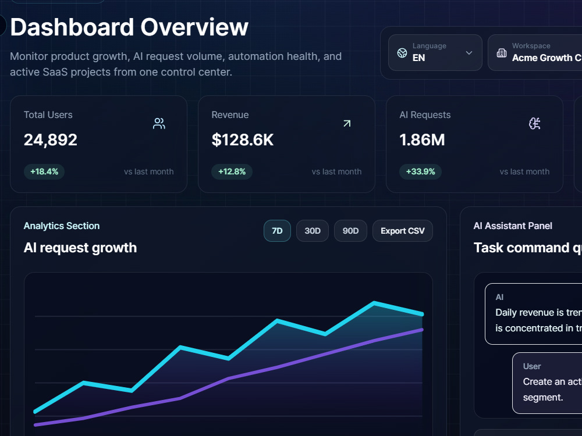This screenshot has height=436, width=582.
Task: Click vs last month in Revenue card
Action: [x=336, y=171]
